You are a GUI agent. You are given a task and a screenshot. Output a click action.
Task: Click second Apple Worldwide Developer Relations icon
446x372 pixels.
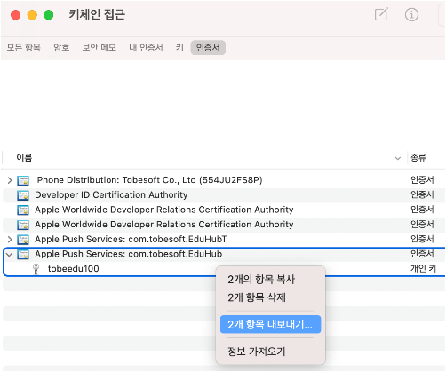tap(23, 225)
